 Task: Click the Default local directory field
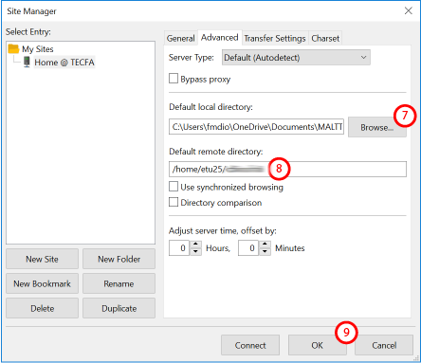pyautogui.click(x=256, y=127)
